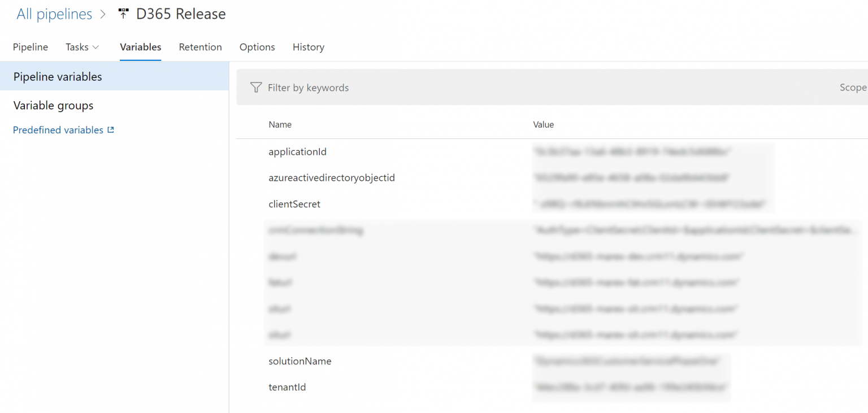868x413 pixels.
Task: Select Variable groups in the sidebar
Action: (53, 105)
